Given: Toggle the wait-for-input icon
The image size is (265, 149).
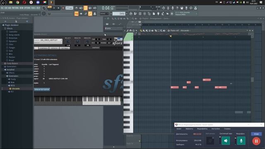Looking at the screenshot, I should point(81,8).
